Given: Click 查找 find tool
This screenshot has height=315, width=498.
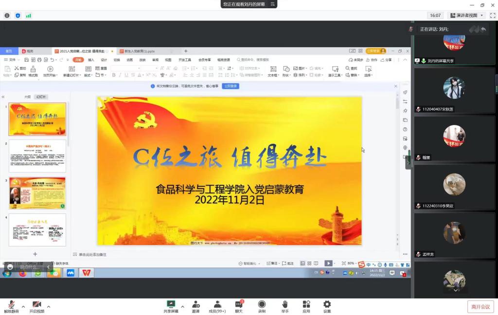Looking at the screenshot, I should point(351,68).
